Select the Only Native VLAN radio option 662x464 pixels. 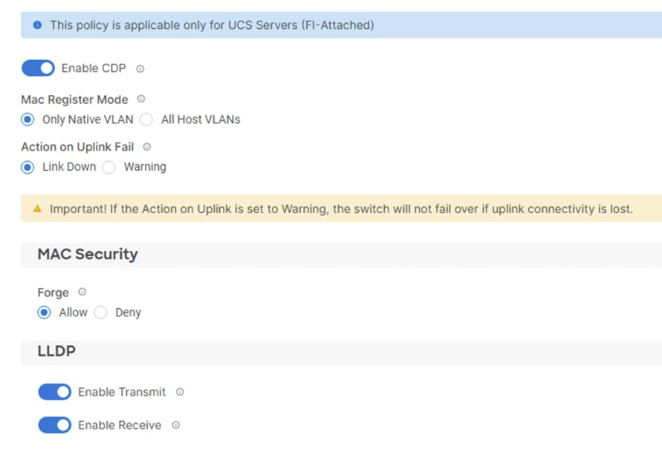tap(27, 120)
